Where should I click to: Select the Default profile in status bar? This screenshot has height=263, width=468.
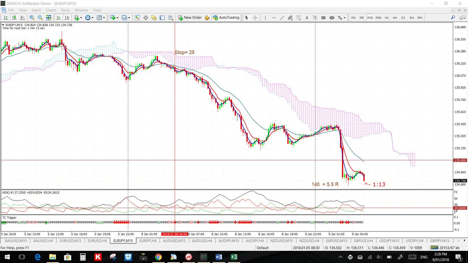point(262,248)
